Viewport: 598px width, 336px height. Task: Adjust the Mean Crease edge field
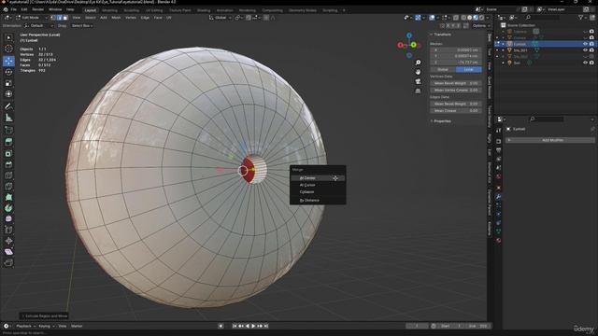tap(456, 110)
